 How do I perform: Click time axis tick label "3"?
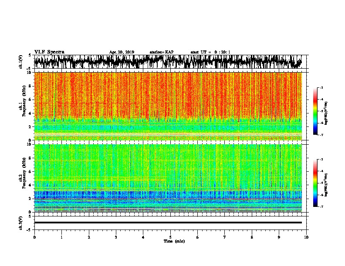point(116,237)
